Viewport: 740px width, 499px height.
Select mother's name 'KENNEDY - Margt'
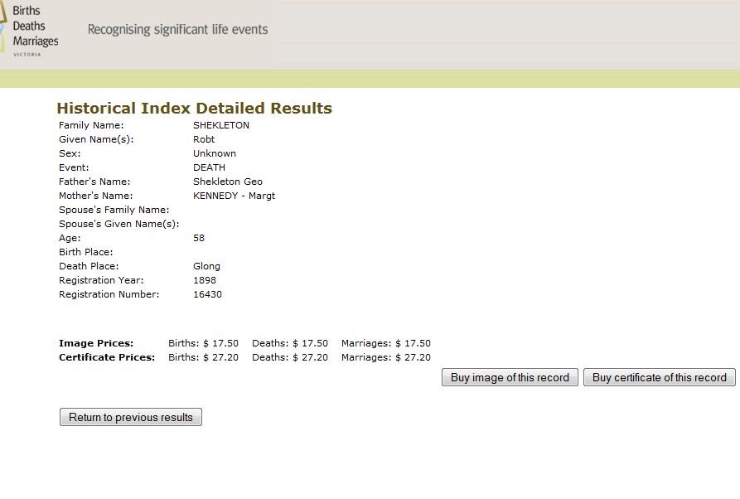click(x=234, y=196)
